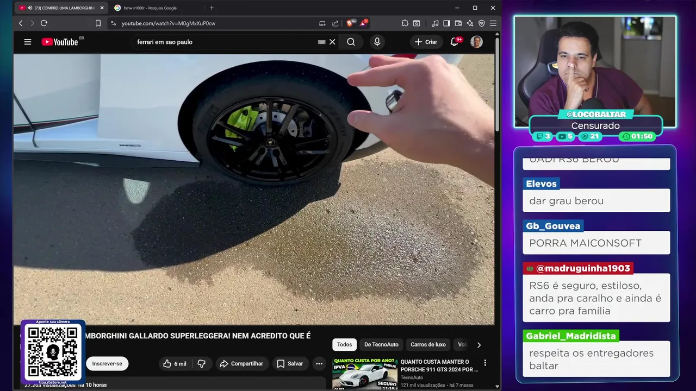
Task: Click the streamer webcam overlay
Action: (595, 71)
